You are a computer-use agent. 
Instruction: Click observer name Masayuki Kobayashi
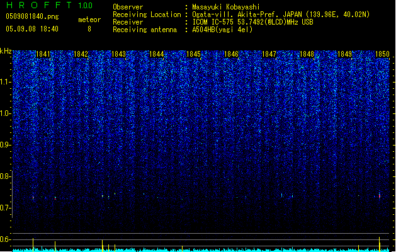click(226, 7)
